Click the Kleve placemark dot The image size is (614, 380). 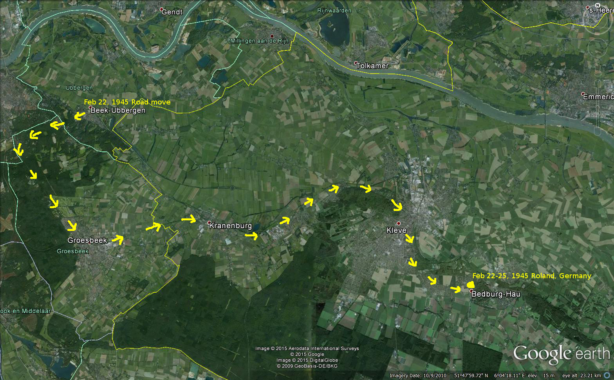coord(399,223)
